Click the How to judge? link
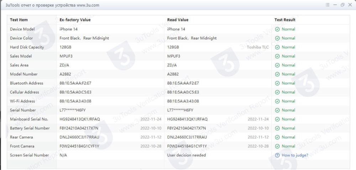Viewport: 356px width, 170px height. click(295, 155)
